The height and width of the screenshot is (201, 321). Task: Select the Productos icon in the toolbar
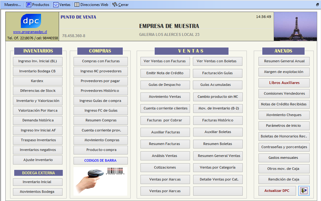tap(29, 4)
